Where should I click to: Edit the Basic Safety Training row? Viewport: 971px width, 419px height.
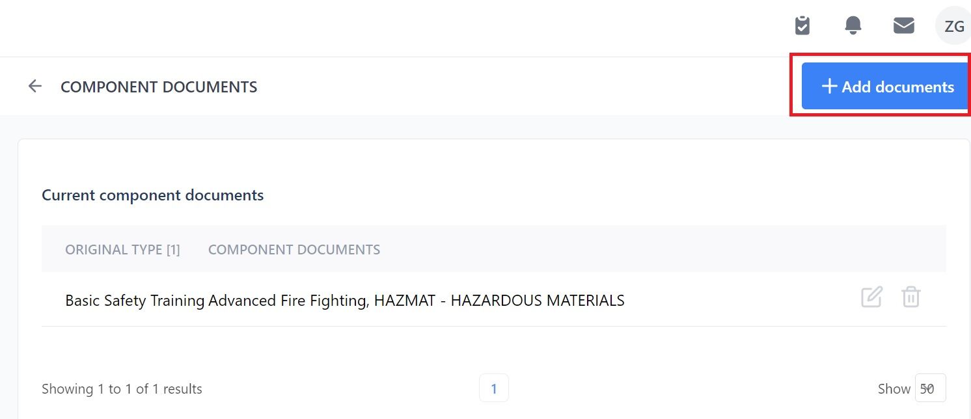point(871,297)
